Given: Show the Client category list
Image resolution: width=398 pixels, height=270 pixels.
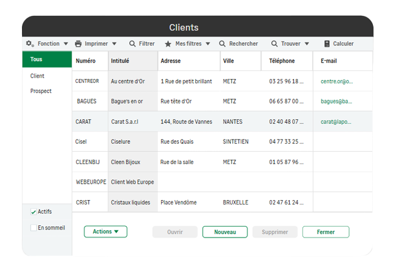Looking at the screenshot, I should click(x=37, y=76).
